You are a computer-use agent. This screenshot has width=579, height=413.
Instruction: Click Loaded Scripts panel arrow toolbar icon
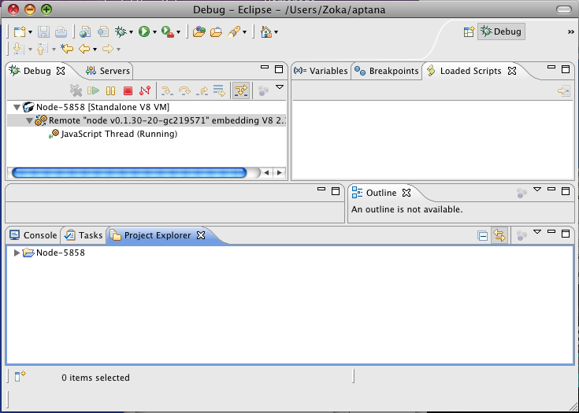click(x=564, y=90)
